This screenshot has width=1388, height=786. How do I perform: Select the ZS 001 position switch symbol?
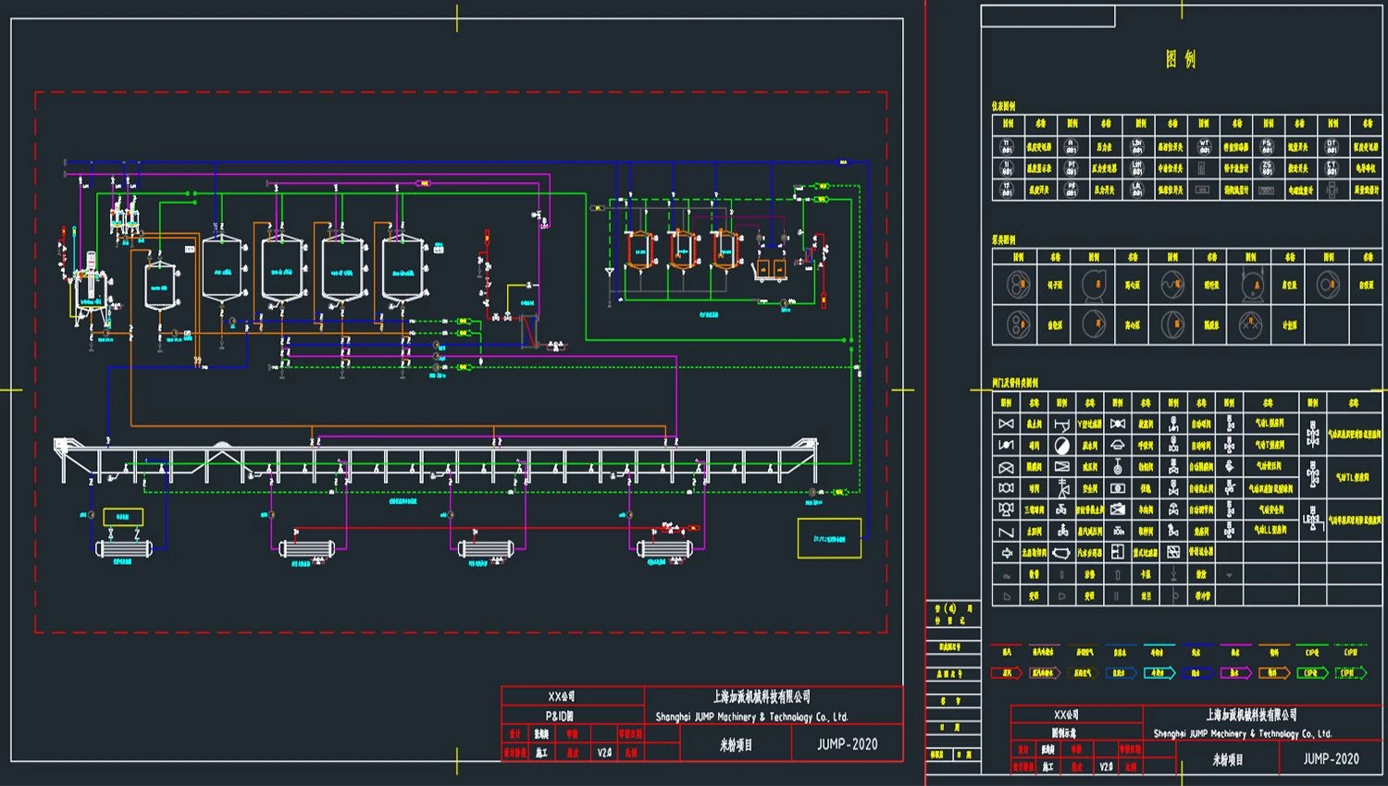[1267, 168]
